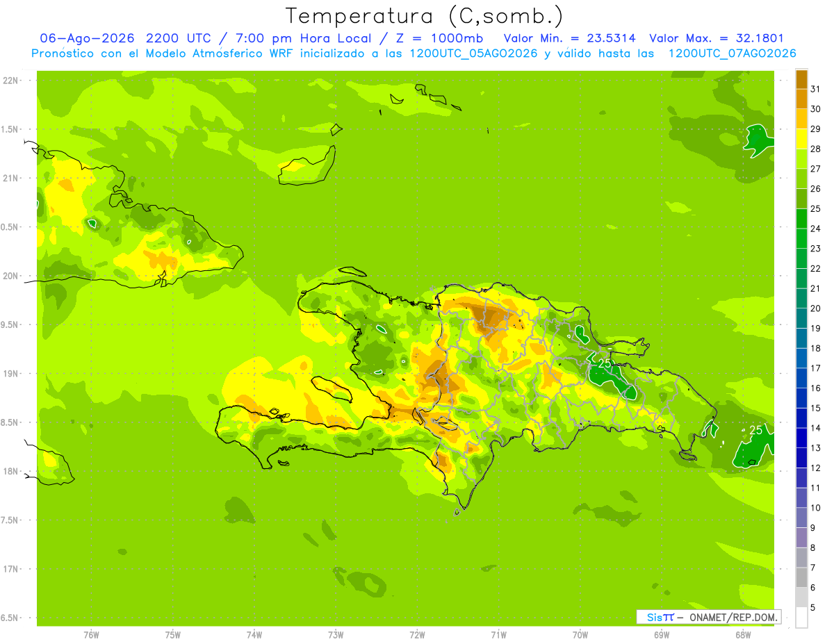The height and width of the screenshot is (644, 834).
Task: Click the '0.5N' latitude label
Action: click(9, 227)
